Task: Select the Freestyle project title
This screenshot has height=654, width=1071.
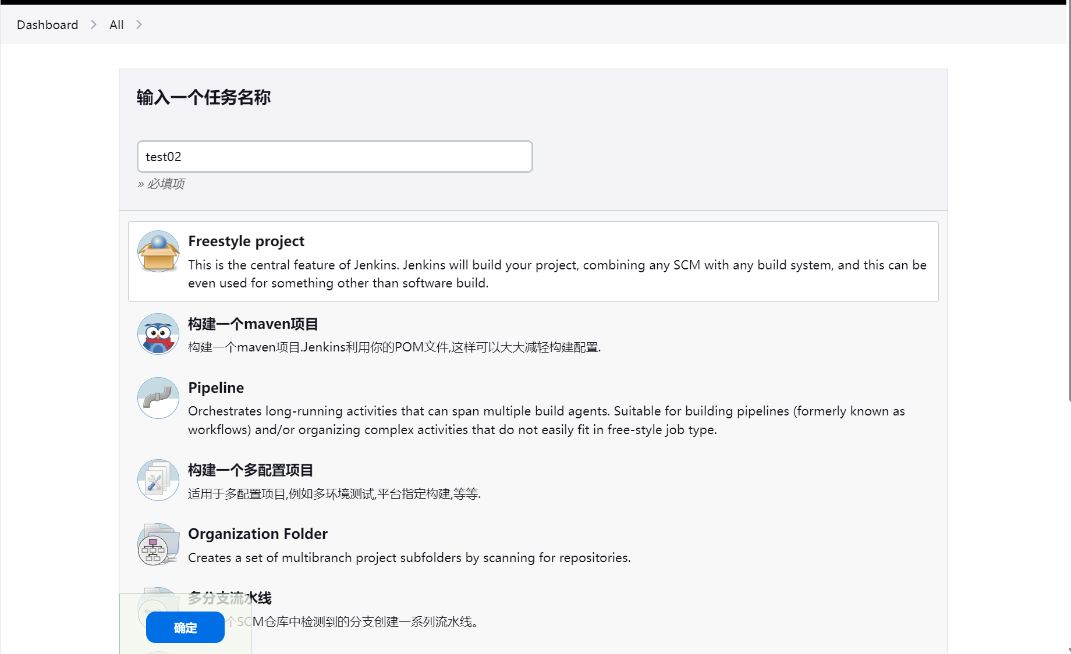Action: 246,241
